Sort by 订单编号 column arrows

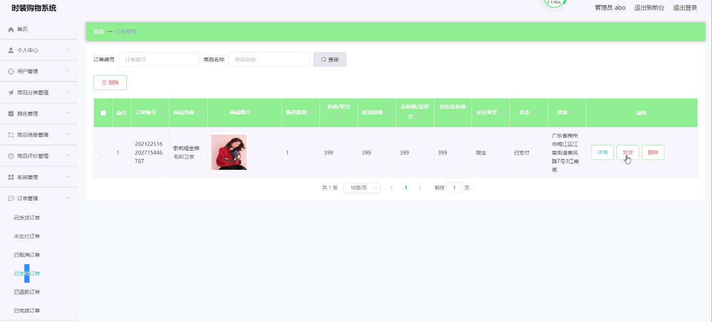[x=161, y=113]
